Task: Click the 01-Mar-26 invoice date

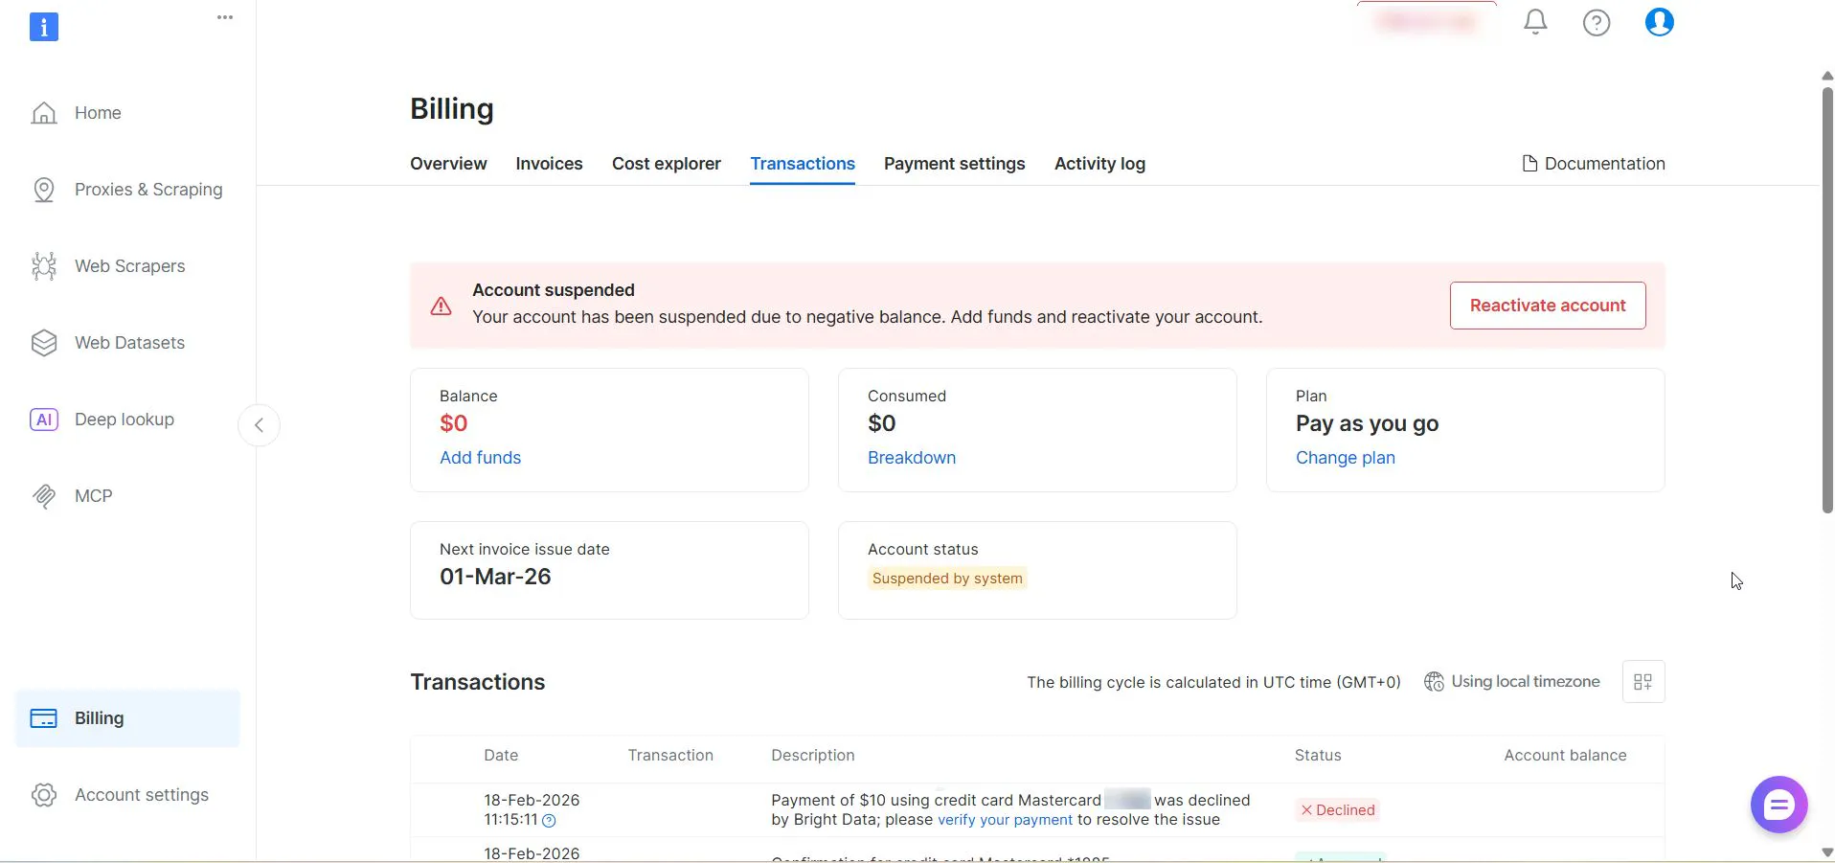Action: click(495, 577)
